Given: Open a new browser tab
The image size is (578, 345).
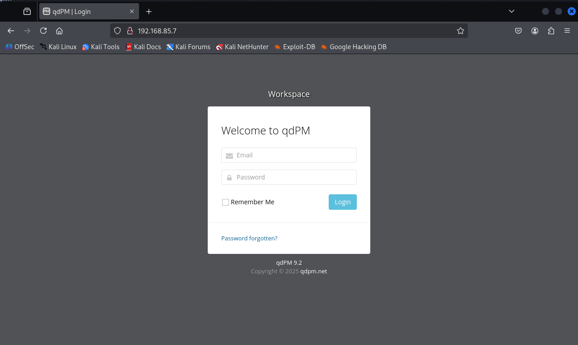Looking at the screenshot, I should (149, 12).
